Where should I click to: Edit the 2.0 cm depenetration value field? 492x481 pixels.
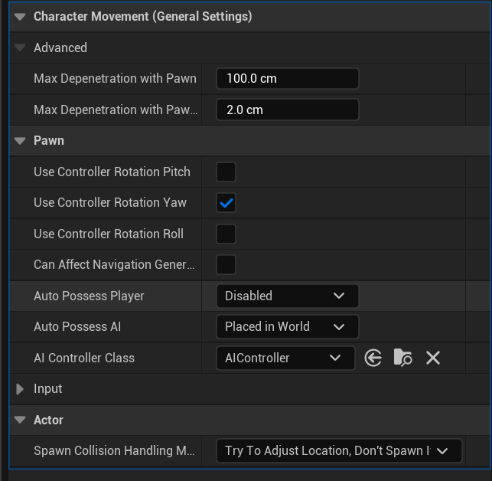pyautogui.click(x=288, y=110)
